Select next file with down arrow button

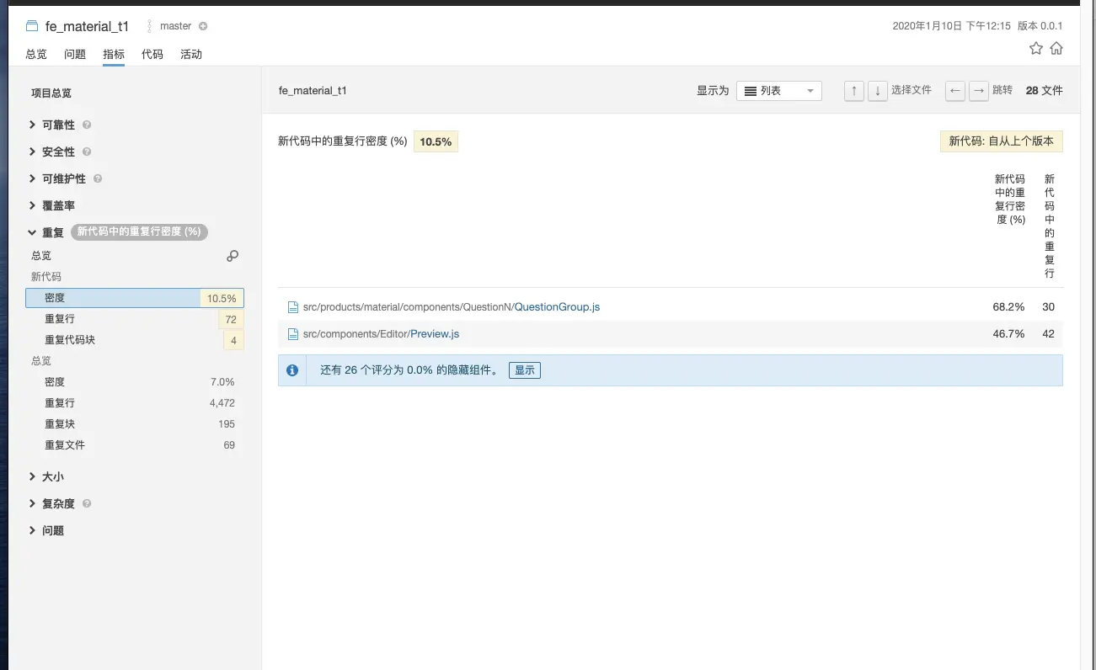pyautogui.click(x=878, y=91)
